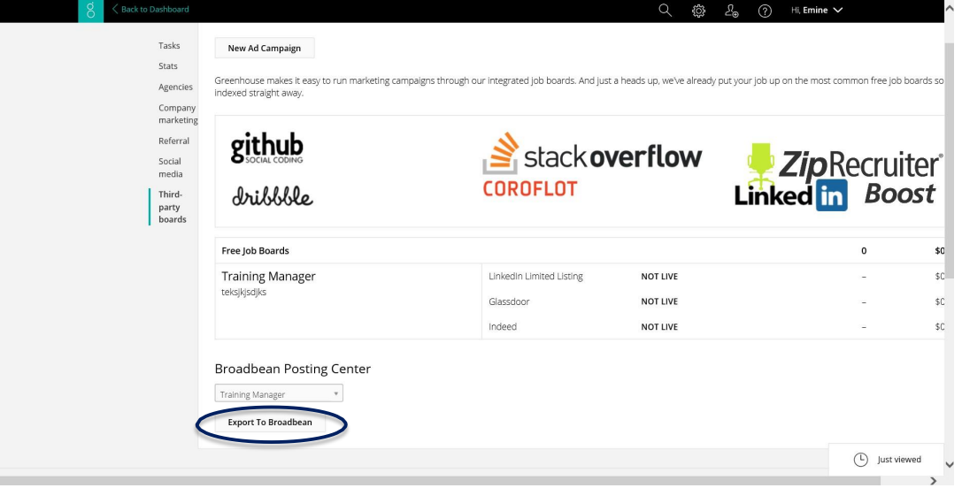This screenshot has height=488, width=962.
Task: Expand the Hi, Emine user menu
Action: coord(817,10)
